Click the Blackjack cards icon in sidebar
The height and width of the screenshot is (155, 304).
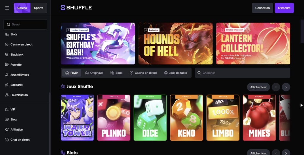(x=7, y=54)
